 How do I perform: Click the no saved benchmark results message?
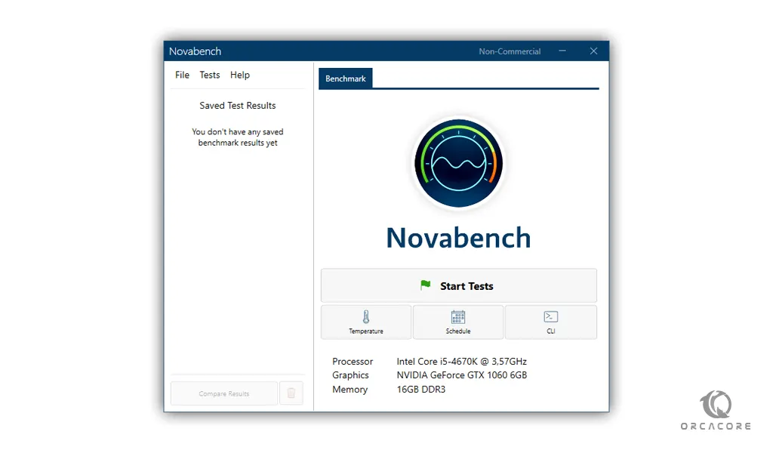[x=238, y=137]
